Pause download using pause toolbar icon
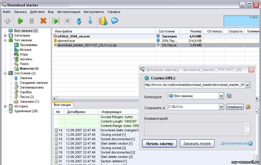This screenshot has width=261, height=165. click(x=31, y=21)
